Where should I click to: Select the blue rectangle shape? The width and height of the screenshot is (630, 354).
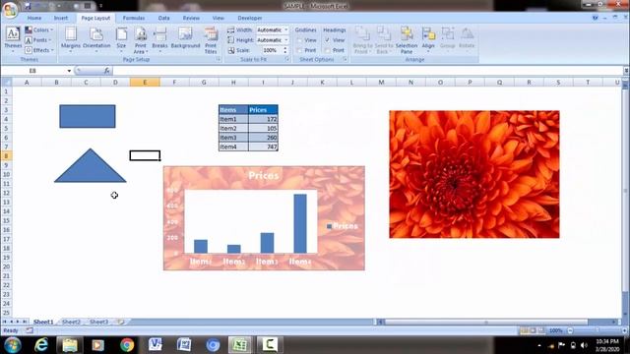(x=88, y=116)
